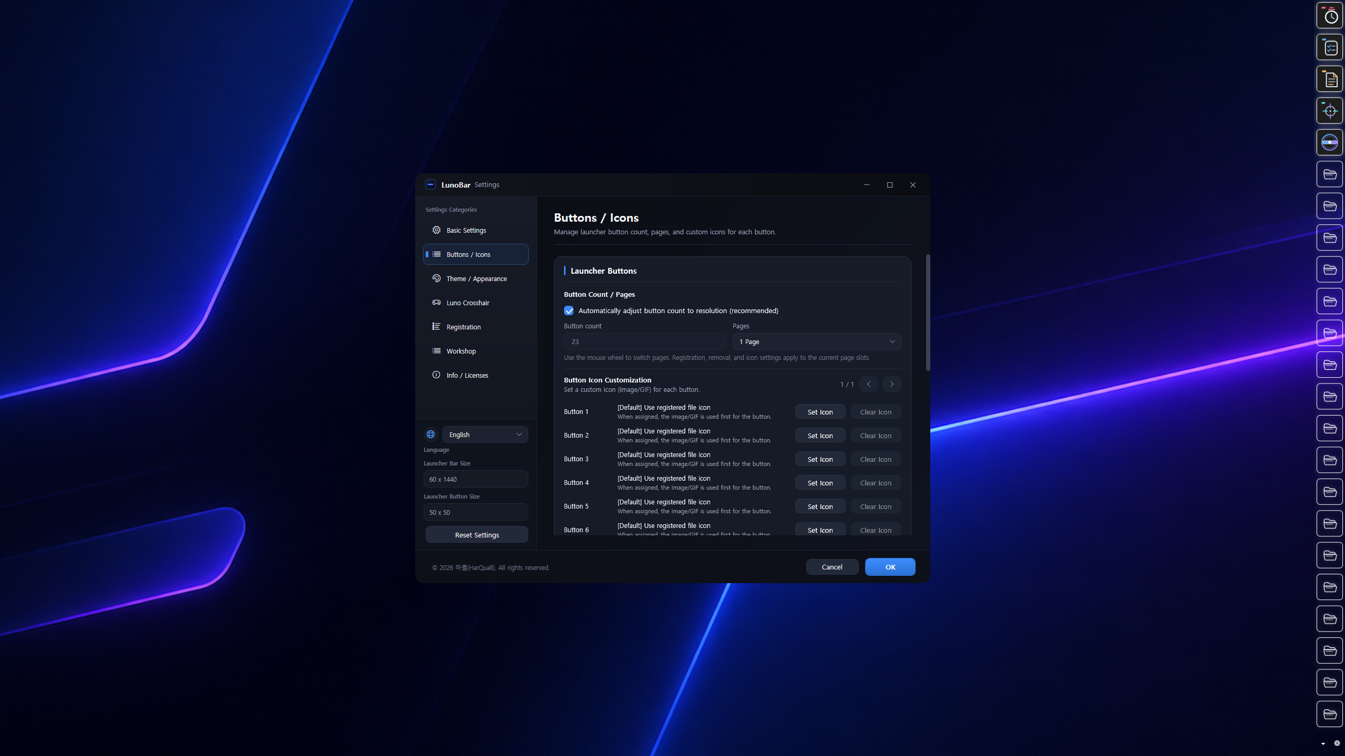This screenshot has height=756, width=1345.
Task: Switch to Theme / Appearance settings
Action: [x=476, y=278]
